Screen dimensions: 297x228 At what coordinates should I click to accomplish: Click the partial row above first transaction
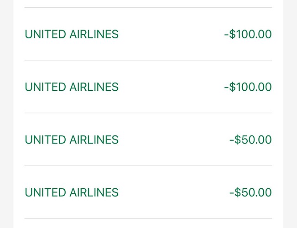tap(148, 4)
